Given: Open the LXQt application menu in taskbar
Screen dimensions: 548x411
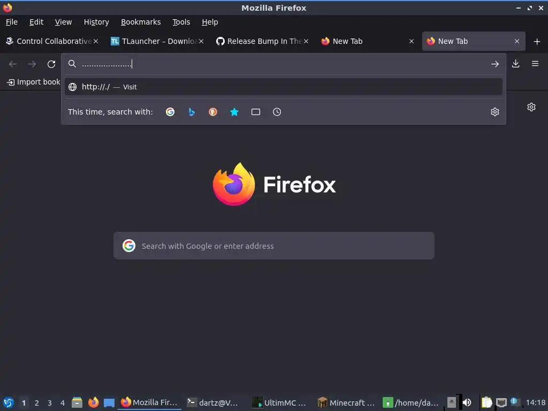Looking at the screenshot, I should click(x=9, y=402).
